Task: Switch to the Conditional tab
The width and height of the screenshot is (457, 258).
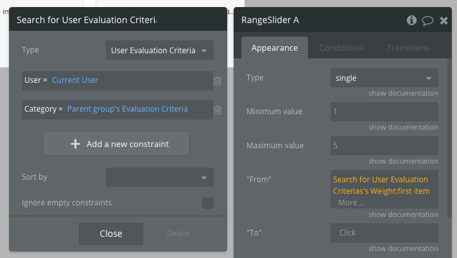Action: pyautogui.click(x=341, y=47)
